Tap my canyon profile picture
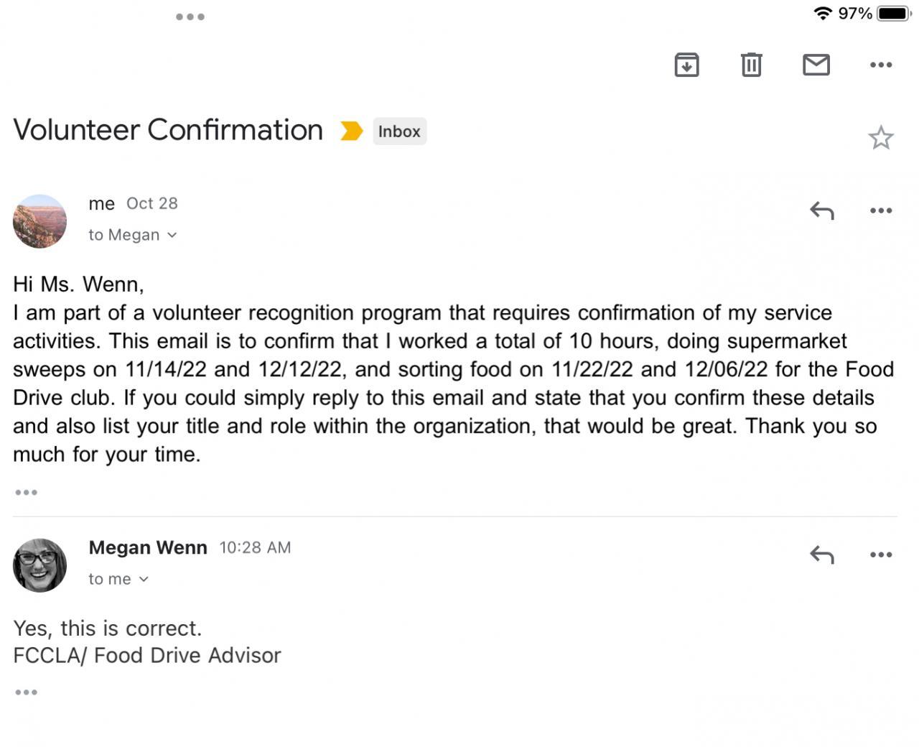 [39, 221]
